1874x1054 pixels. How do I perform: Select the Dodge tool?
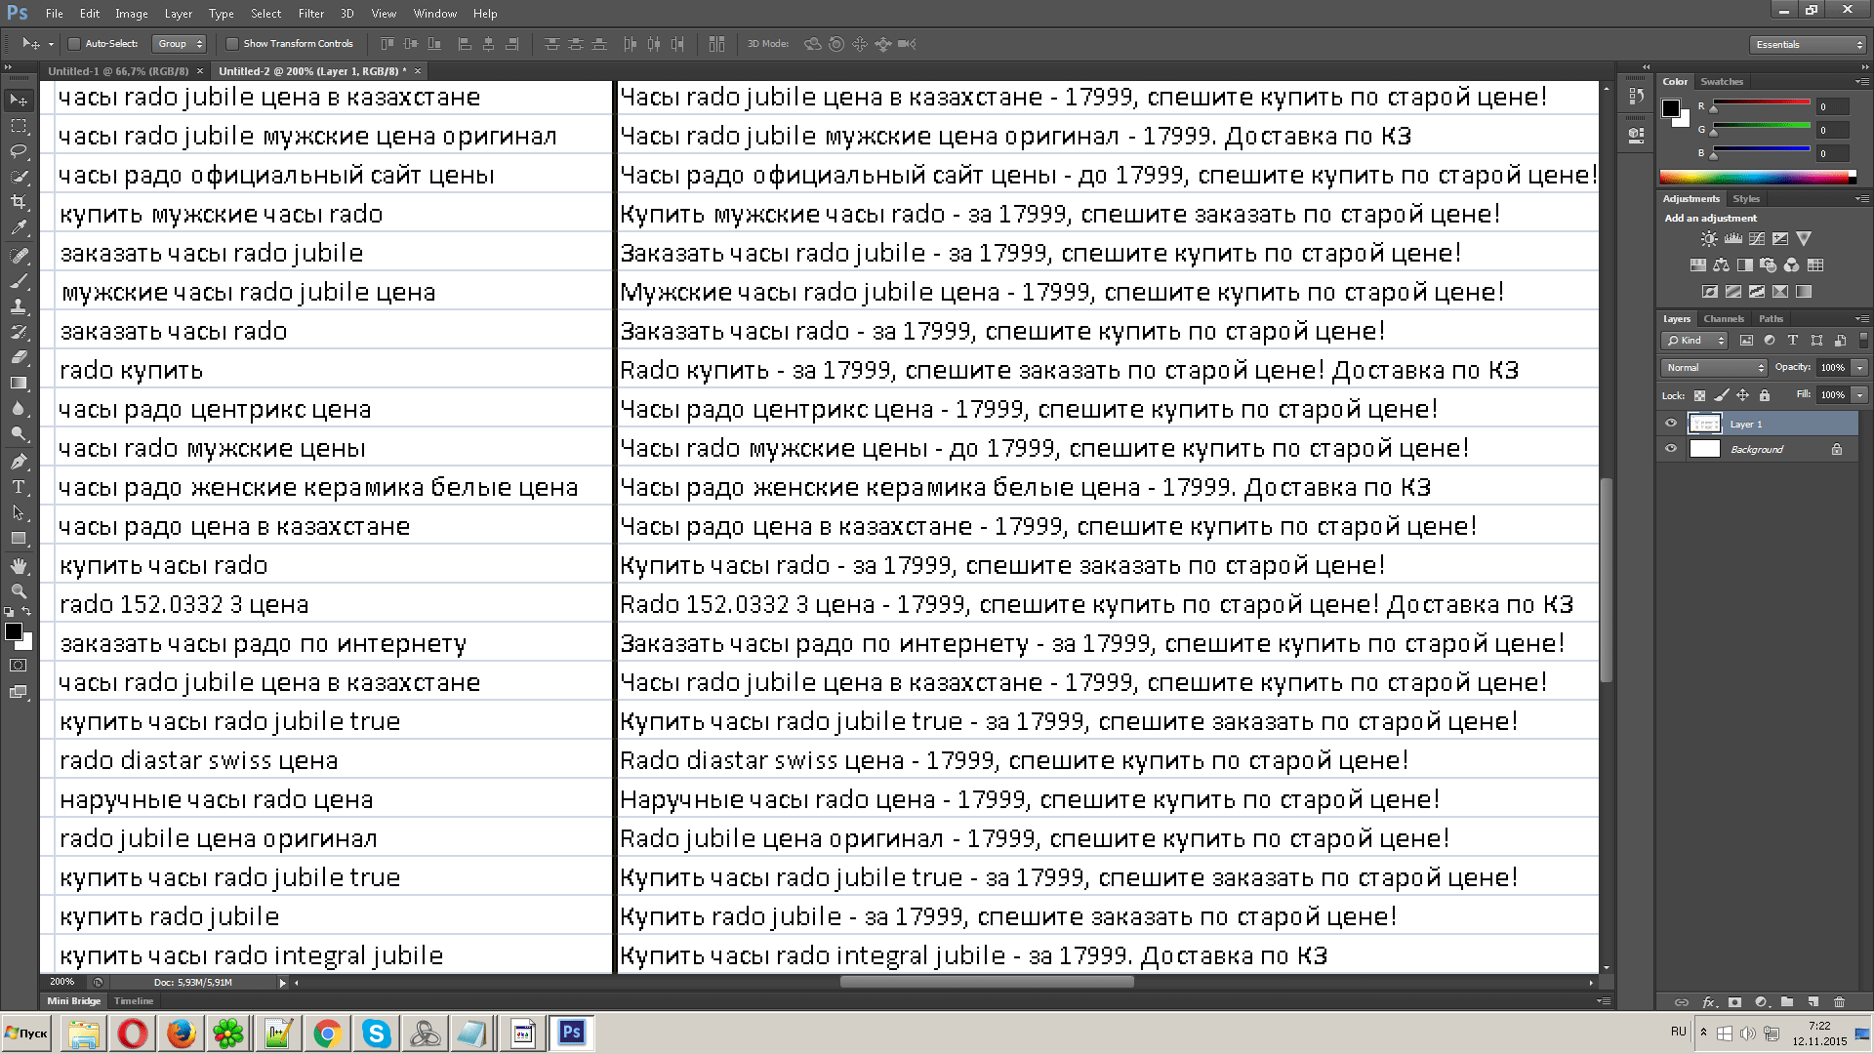tap(19, 433)
